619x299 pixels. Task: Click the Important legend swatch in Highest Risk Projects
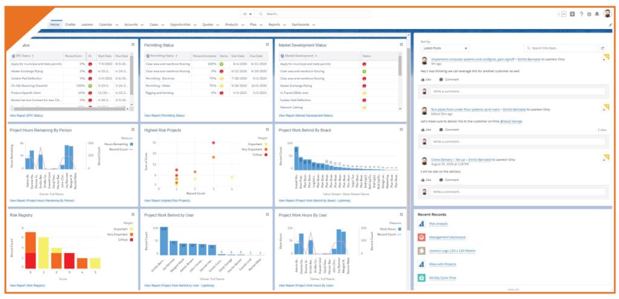tap(266, 144)
